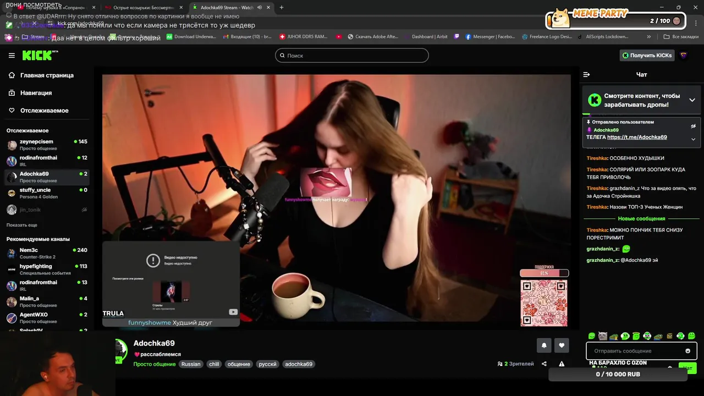Insert the cat emote

coord(602,336)
